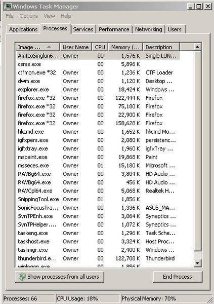Click the scroll up arrow of process list
The width and height of the screenshot is (214, 304).
pyautogui.click(x=197, y=47)
